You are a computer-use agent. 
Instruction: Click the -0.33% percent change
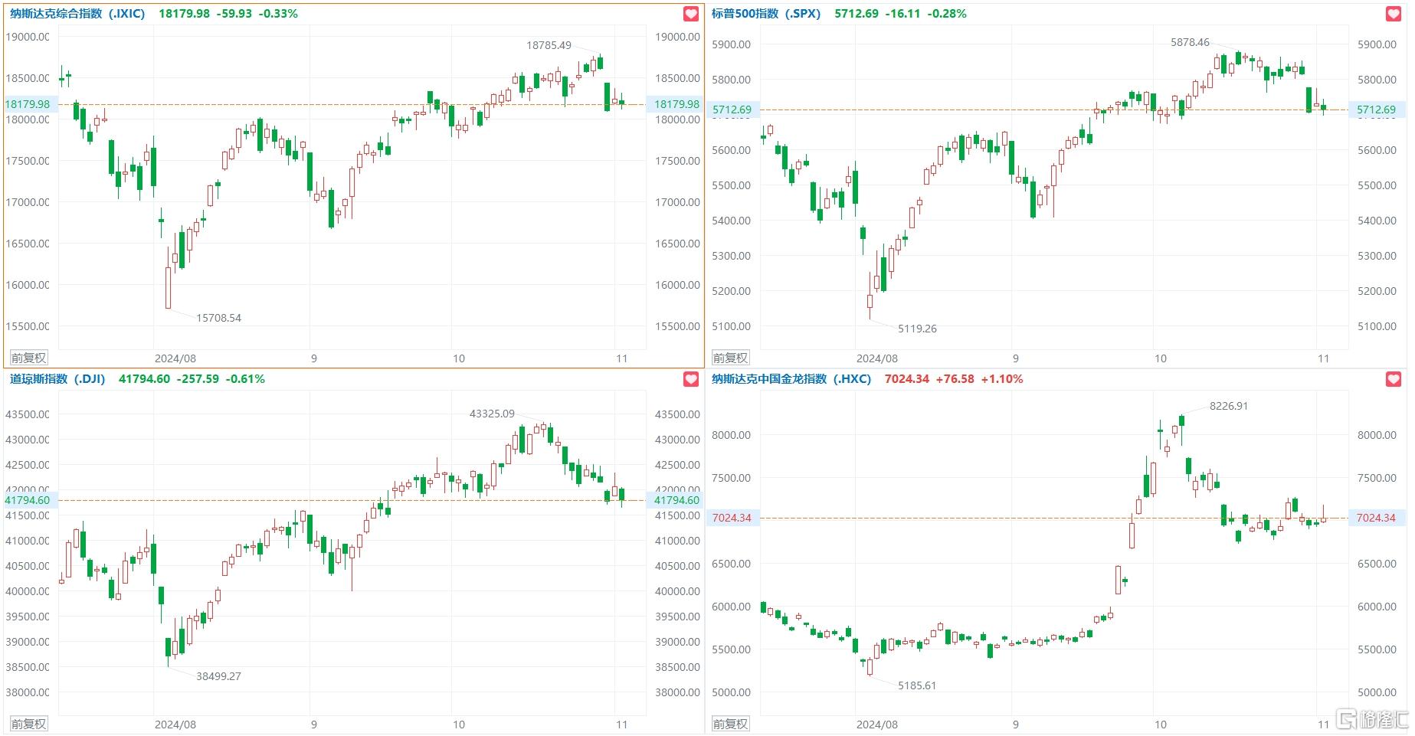pos(278,14)
